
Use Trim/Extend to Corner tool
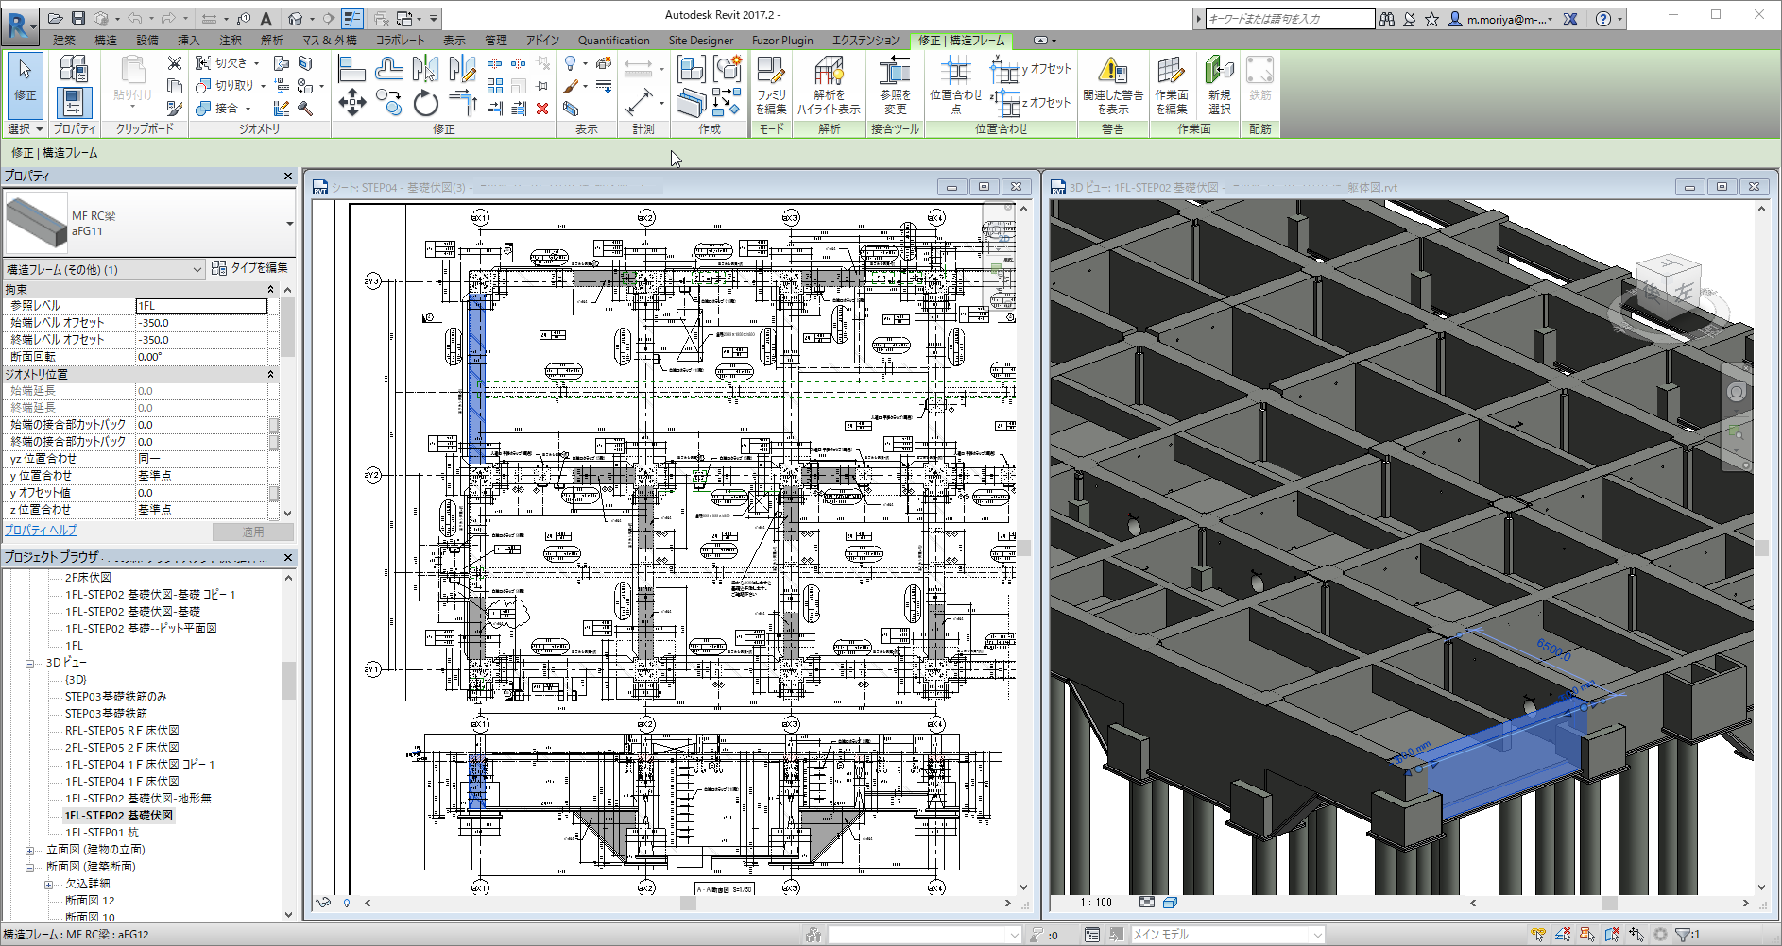pyautogui.click(x=462, y=102)
